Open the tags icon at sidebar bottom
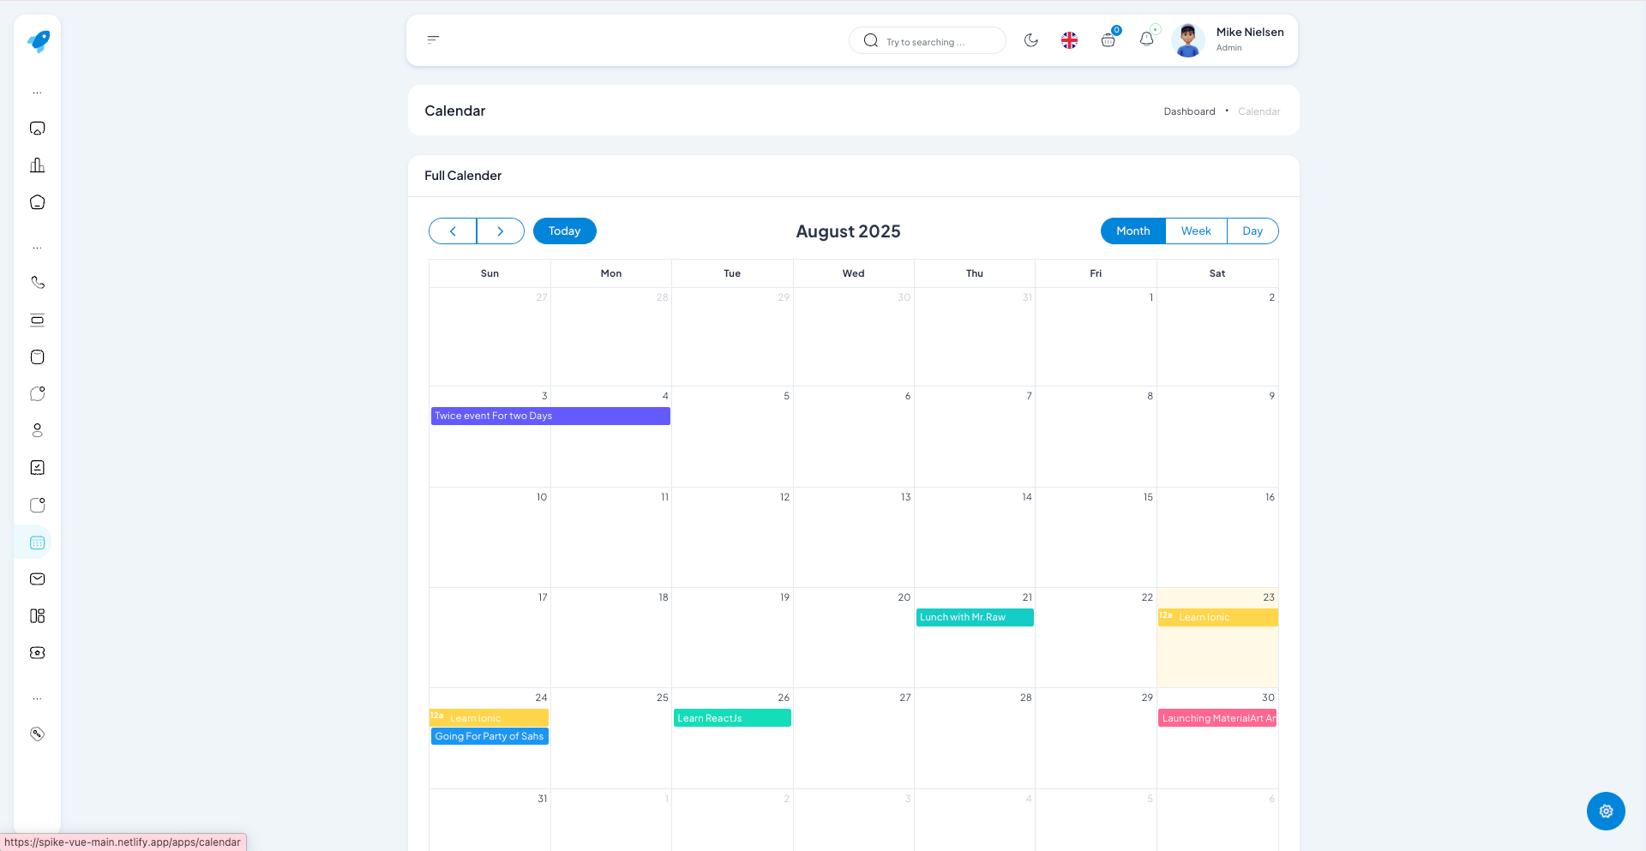The width and height of the screenshot is (1646, 851). pos(37,734)
